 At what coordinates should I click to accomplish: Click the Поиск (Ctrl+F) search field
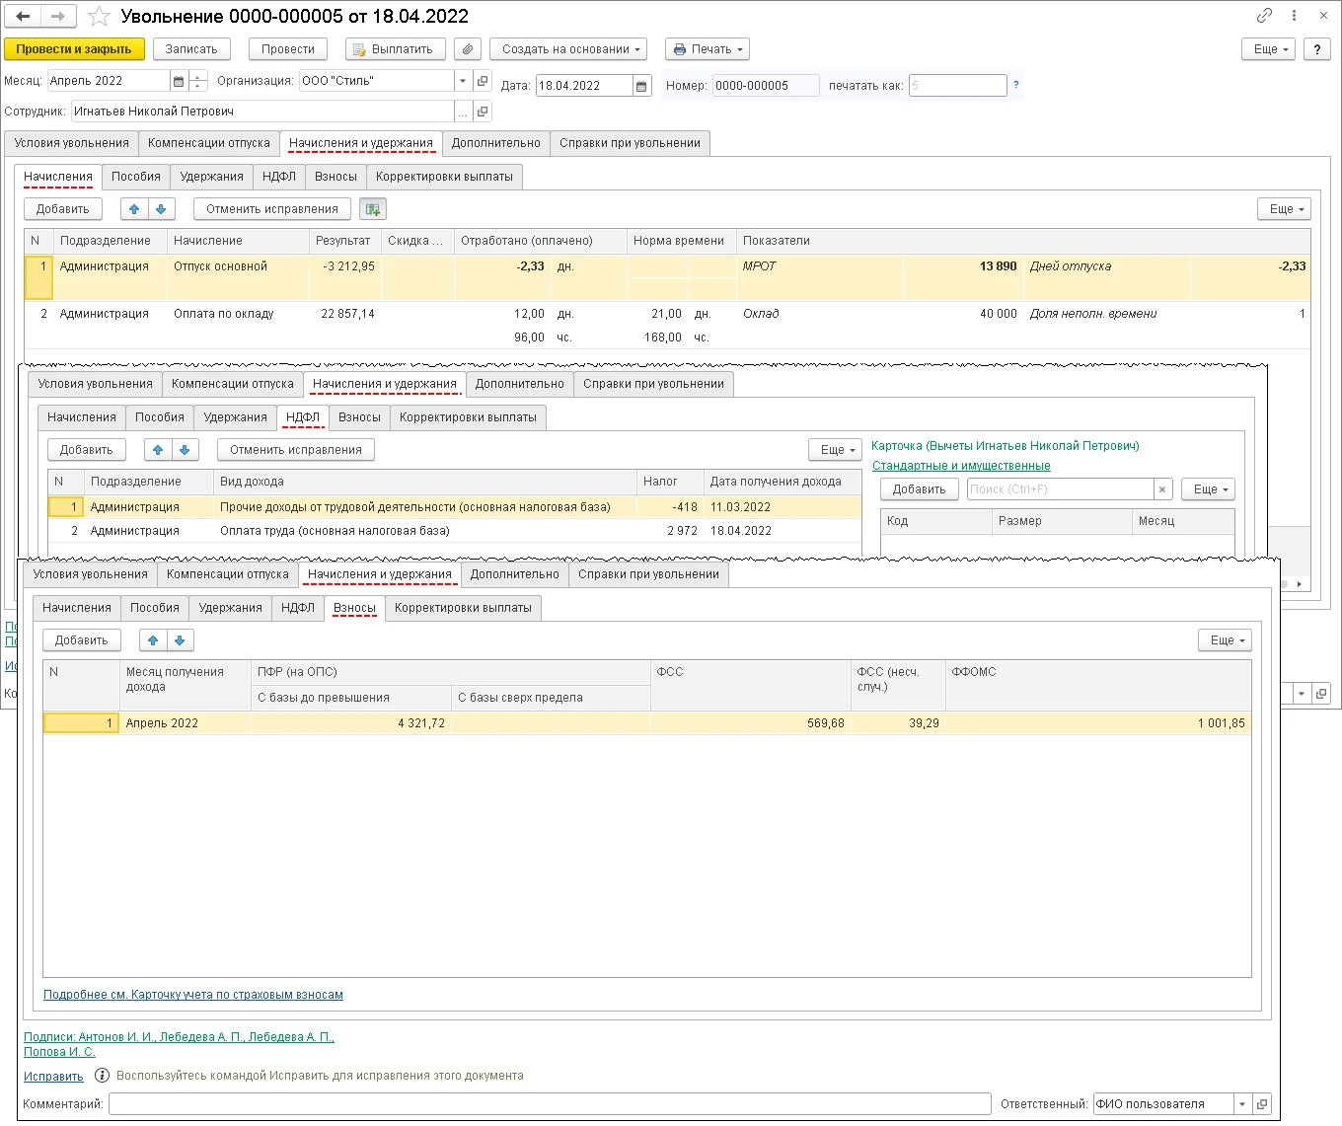coord(1060,489)
